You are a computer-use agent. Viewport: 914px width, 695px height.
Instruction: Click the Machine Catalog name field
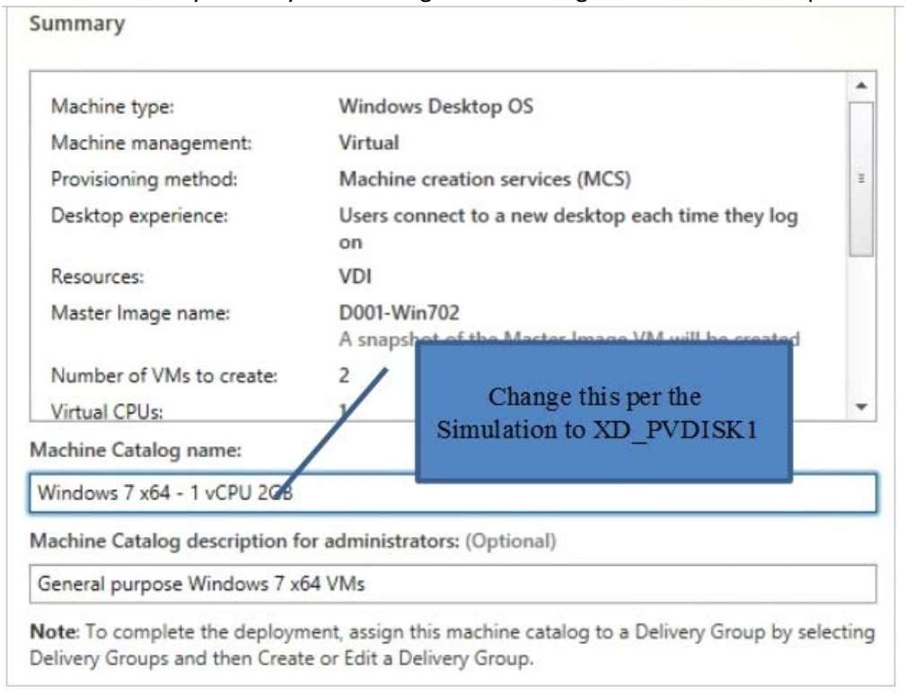coord(453,493)
